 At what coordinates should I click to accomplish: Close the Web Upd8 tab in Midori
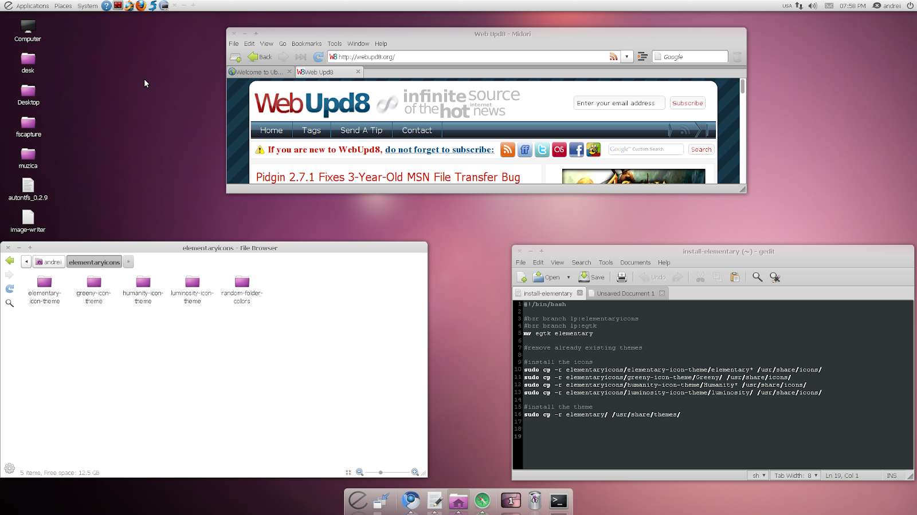(x=358, y=72)
